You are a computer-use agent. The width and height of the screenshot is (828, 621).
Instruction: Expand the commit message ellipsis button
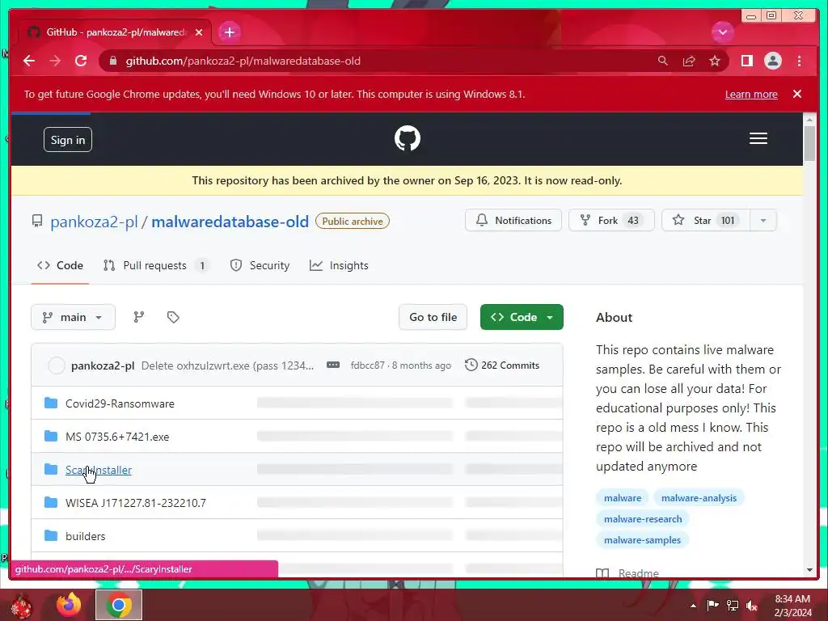[x=332, y=365]
